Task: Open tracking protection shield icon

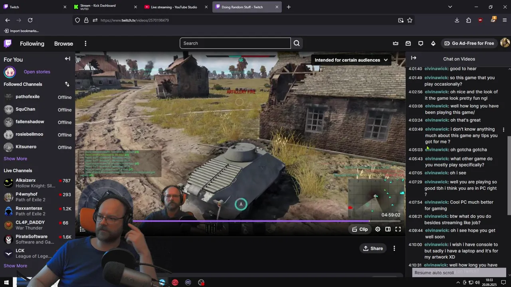Action: coord(77,20)
